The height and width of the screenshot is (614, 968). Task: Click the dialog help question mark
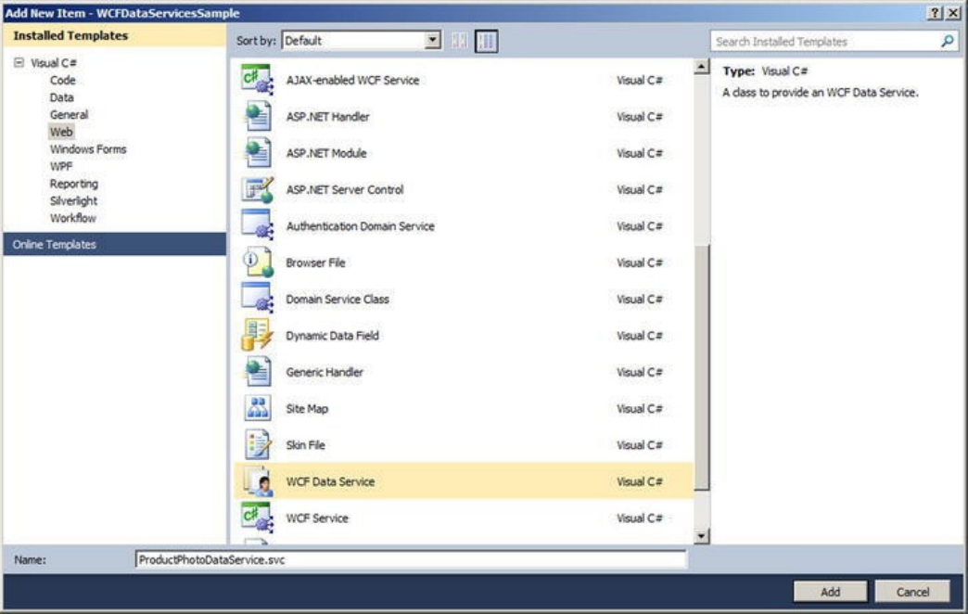(935, 12)
